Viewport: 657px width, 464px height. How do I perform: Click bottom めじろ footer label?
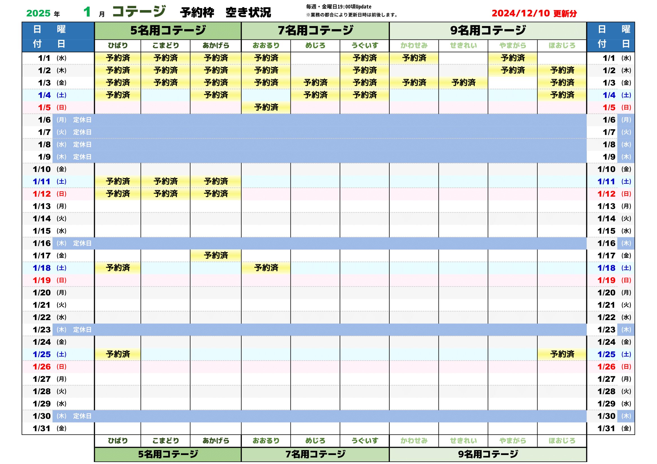(x=315, y=441)
